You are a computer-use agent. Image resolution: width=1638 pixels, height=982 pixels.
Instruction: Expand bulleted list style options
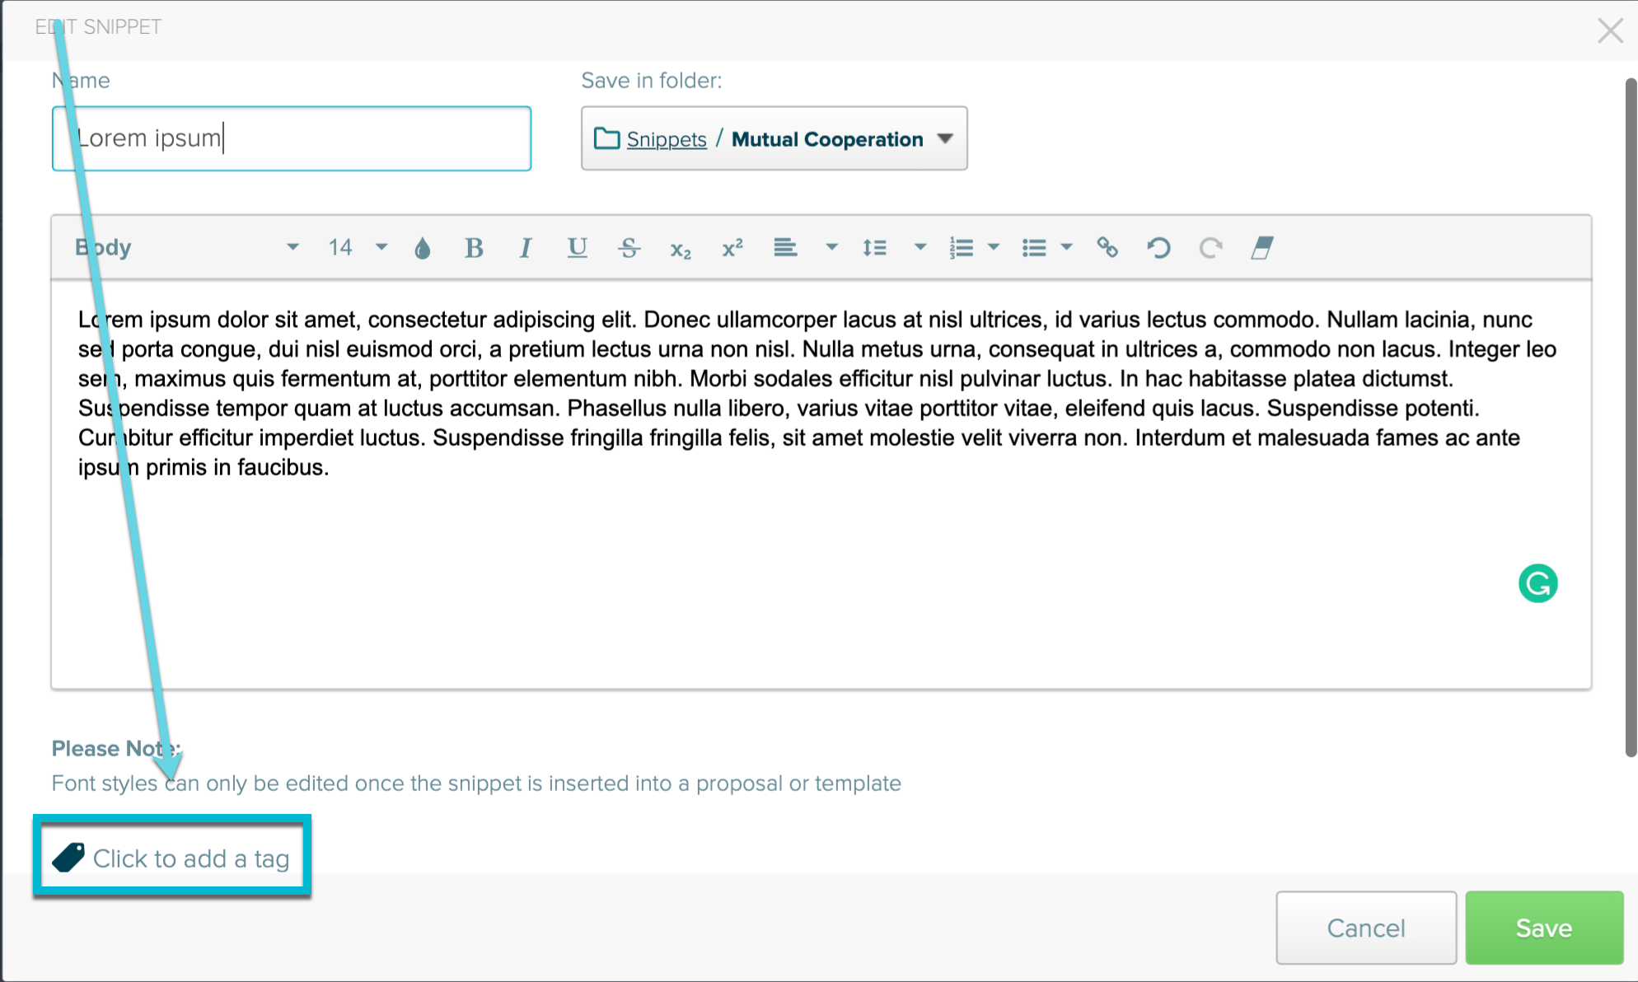[1066, 247]
